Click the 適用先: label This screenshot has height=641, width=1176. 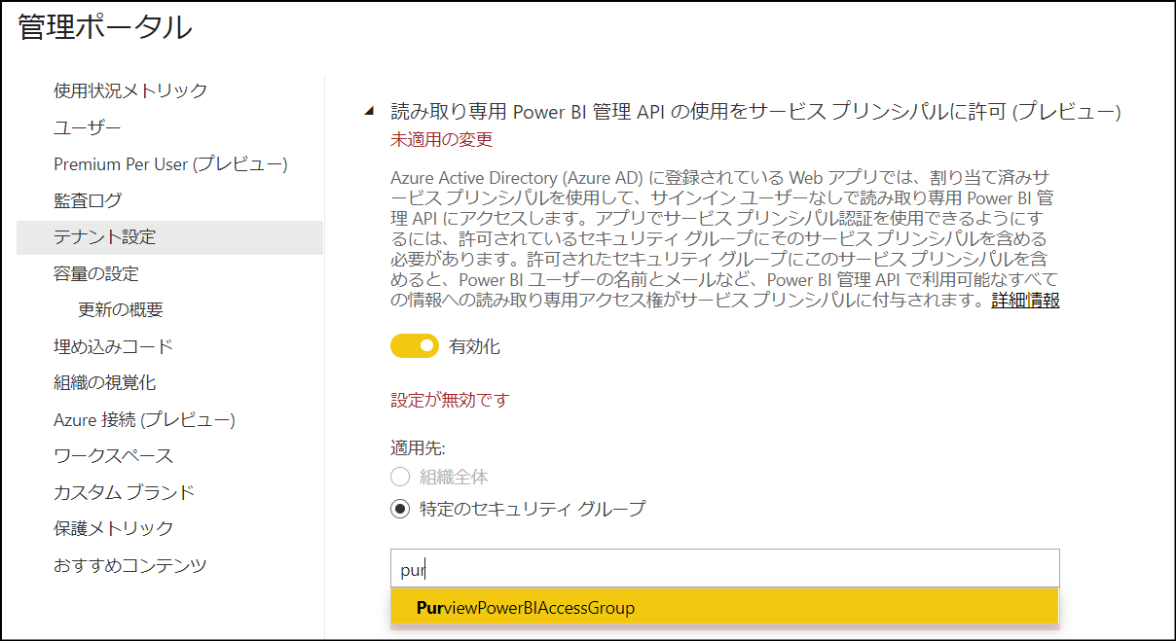click(x=418, y=448)
